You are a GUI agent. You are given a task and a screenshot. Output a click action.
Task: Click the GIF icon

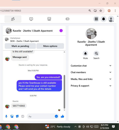[23, 116]
